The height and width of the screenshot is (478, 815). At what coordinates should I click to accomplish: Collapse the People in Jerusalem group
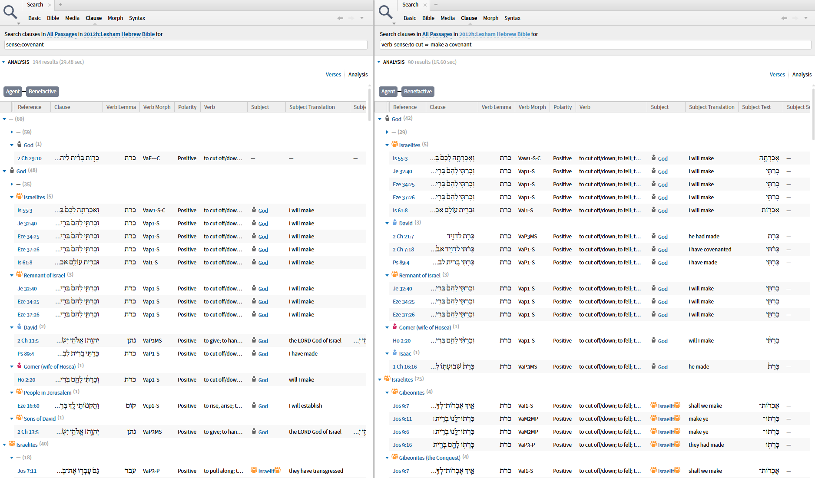(x=12, y=392)
